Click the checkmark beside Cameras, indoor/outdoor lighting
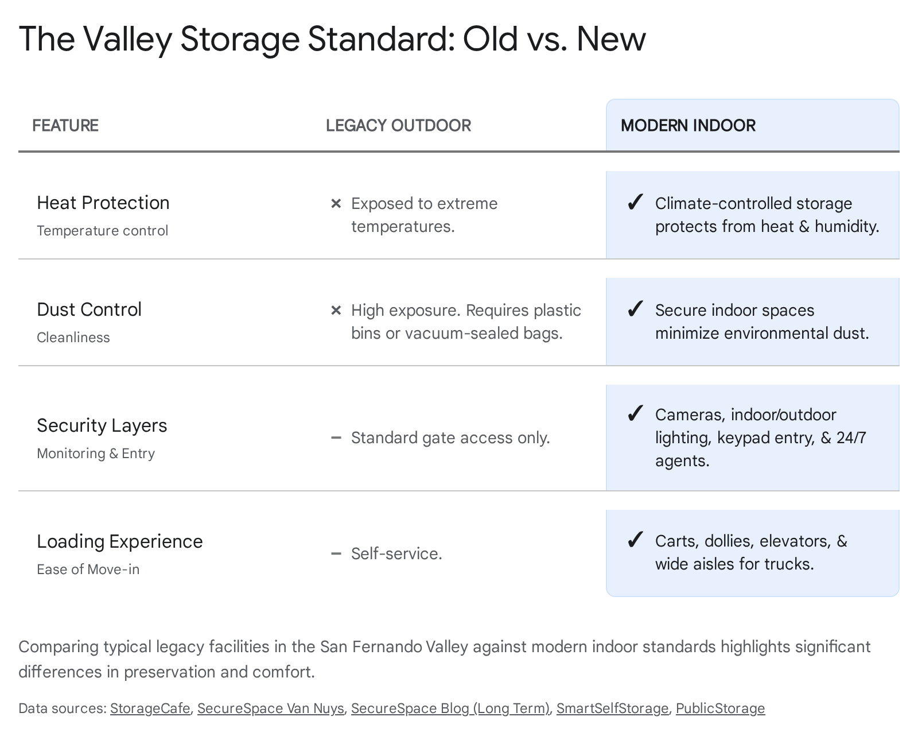Image resolution: width=918 pixels, height=736 pixels. 635,414
